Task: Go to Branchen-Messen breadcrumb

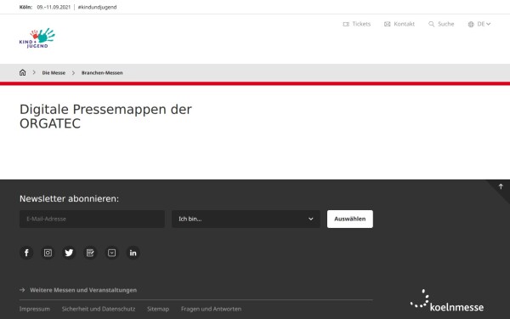Action: pyautogui.click(x=102, y=73)
